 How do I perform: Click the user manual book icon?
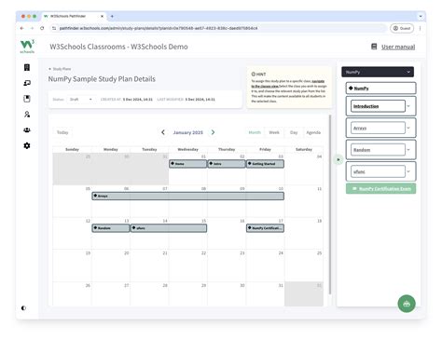point(374,47)
